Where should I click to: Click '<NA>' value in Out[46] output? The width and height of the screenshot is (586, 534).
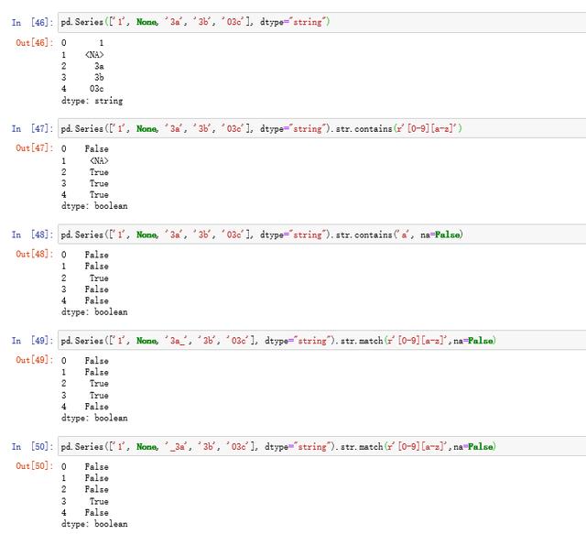tap(94, 55)
